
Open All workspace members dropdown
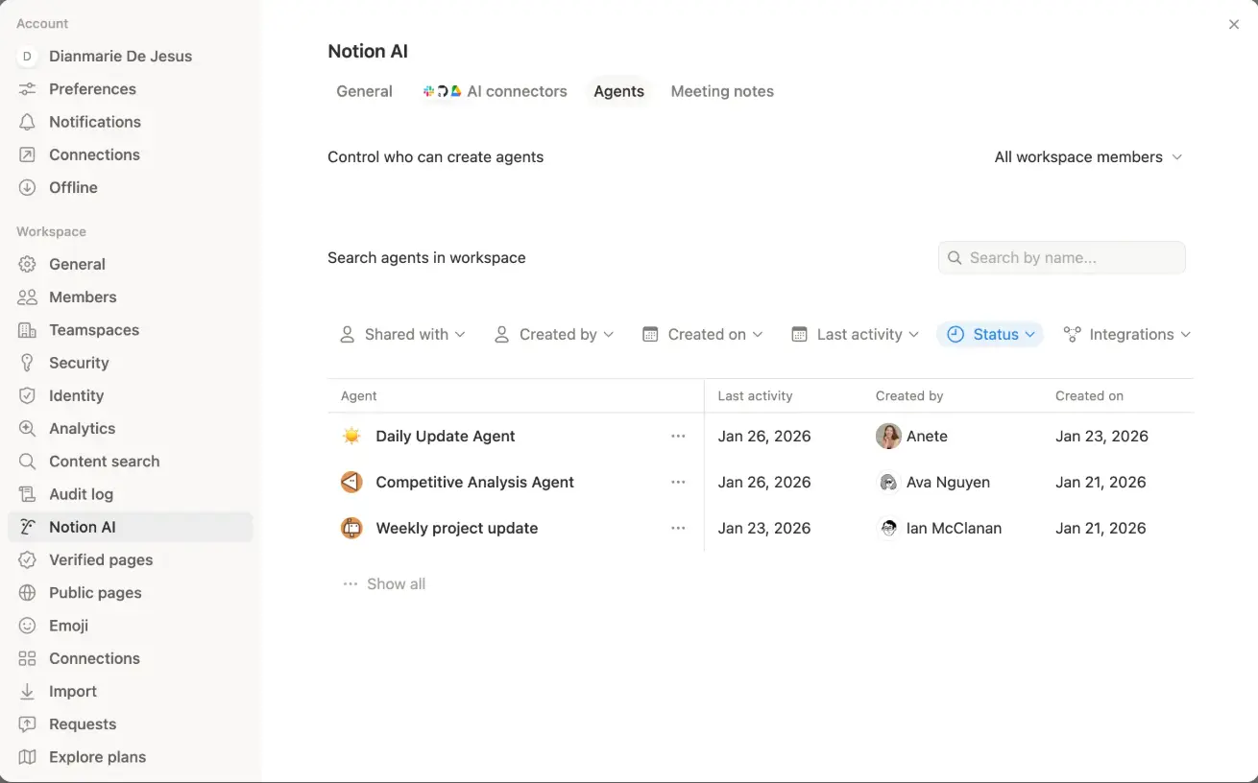[x=1088, y=157]
